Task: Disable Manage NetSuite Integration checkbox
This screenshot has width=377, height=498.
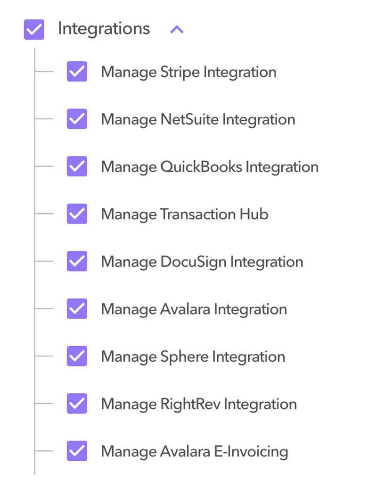Action: (77, 119)
